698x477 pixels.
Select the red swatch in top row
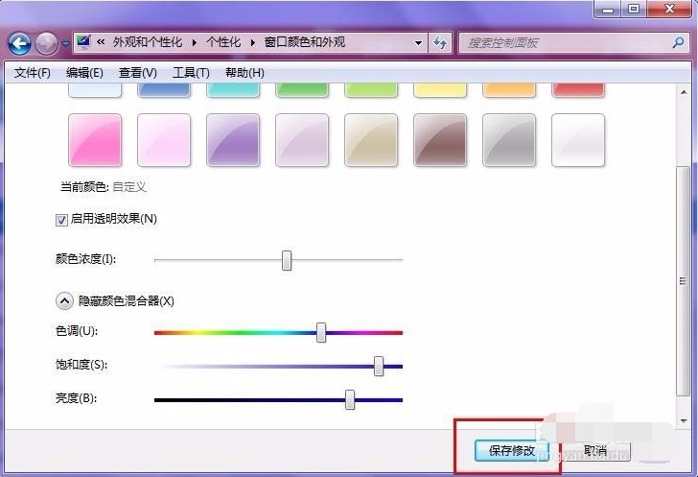(x=578, y=90)
